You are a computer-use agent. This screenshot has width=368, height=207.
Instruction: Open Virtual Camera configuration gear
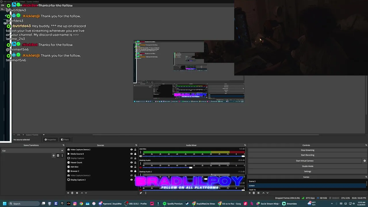(x=365, y=161)
